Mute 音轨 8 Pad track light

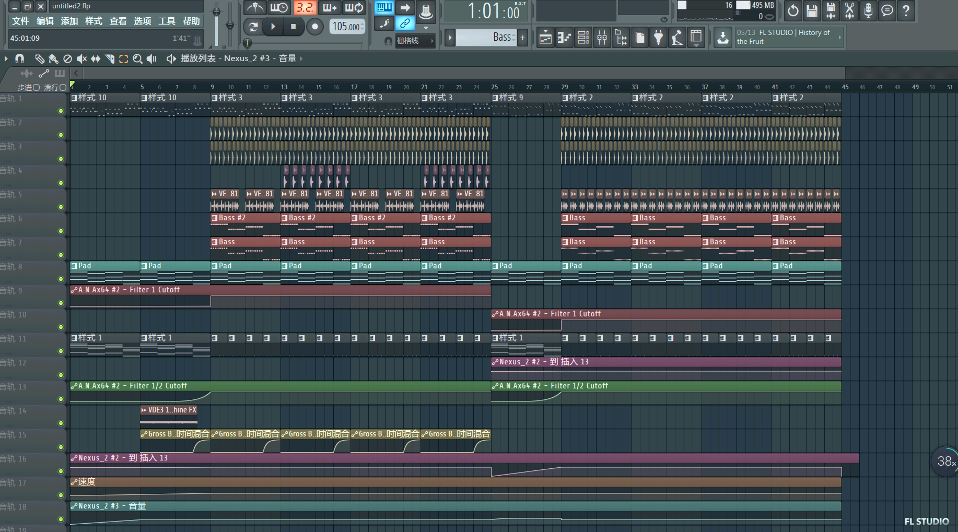pos(61,279)
